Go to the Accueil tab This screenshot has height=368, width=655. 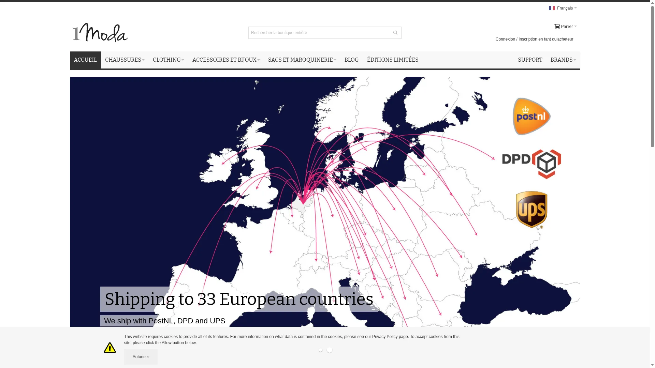(85, 60)
